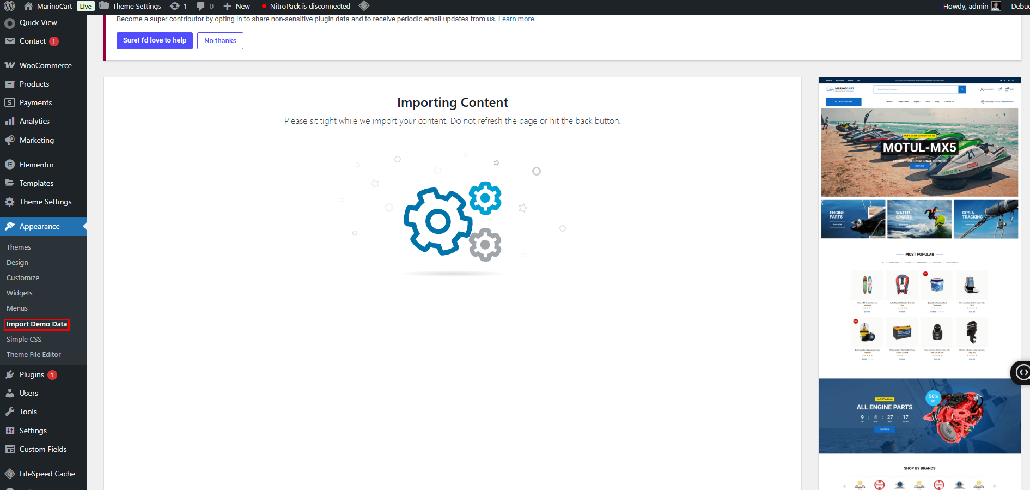This screenshot has height=490, width=1030.
Task: Open the Customize submenu item
Action: pyautogui.click(x=23, y=277)
